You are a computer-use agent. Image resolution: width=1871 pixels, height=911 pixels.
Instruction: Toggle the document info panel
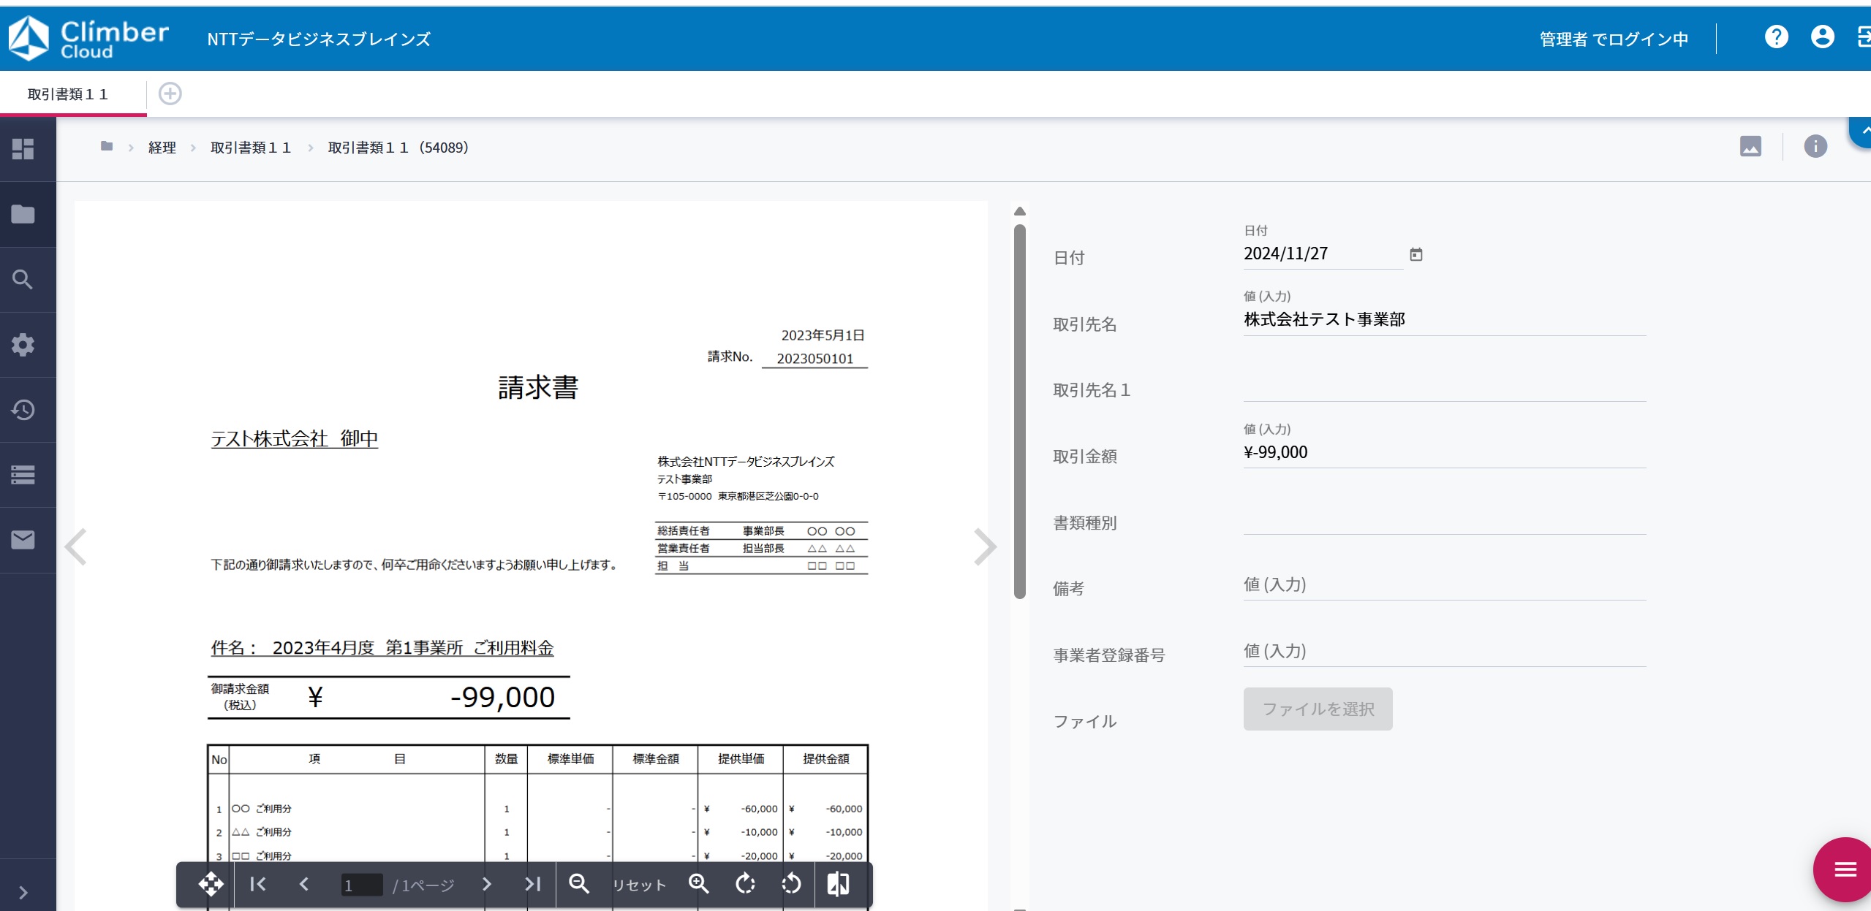(1816, 146)
